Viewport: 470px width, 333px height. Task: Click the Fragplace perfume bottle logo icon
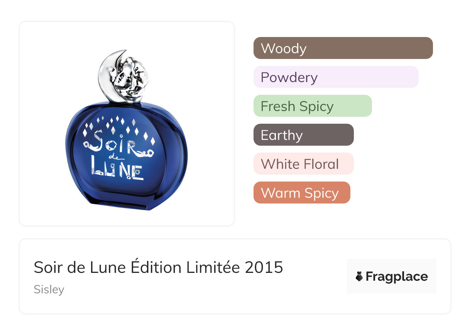(x=359, y=277)
